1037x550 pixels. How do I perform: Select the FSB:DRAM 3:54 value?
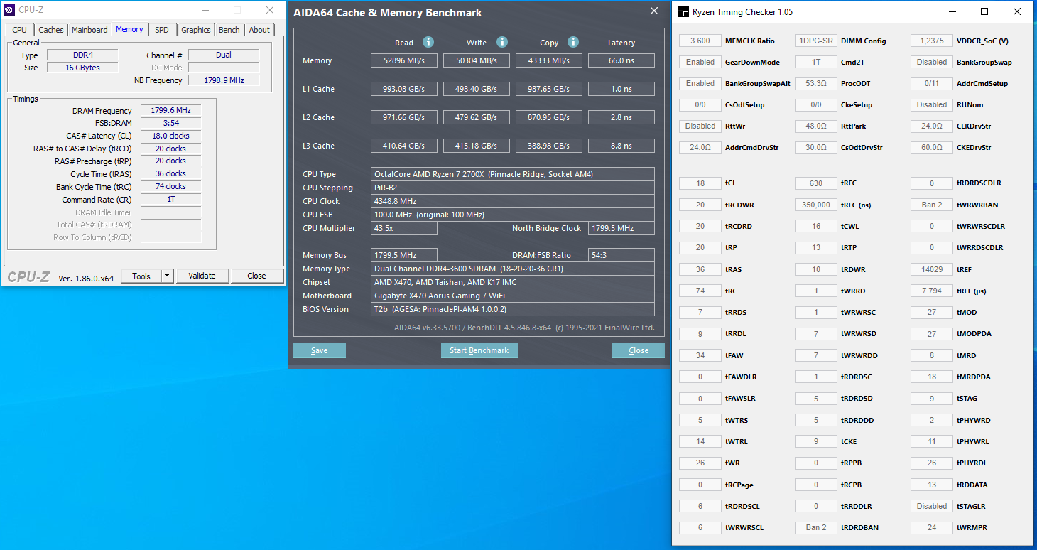(170, 123)
